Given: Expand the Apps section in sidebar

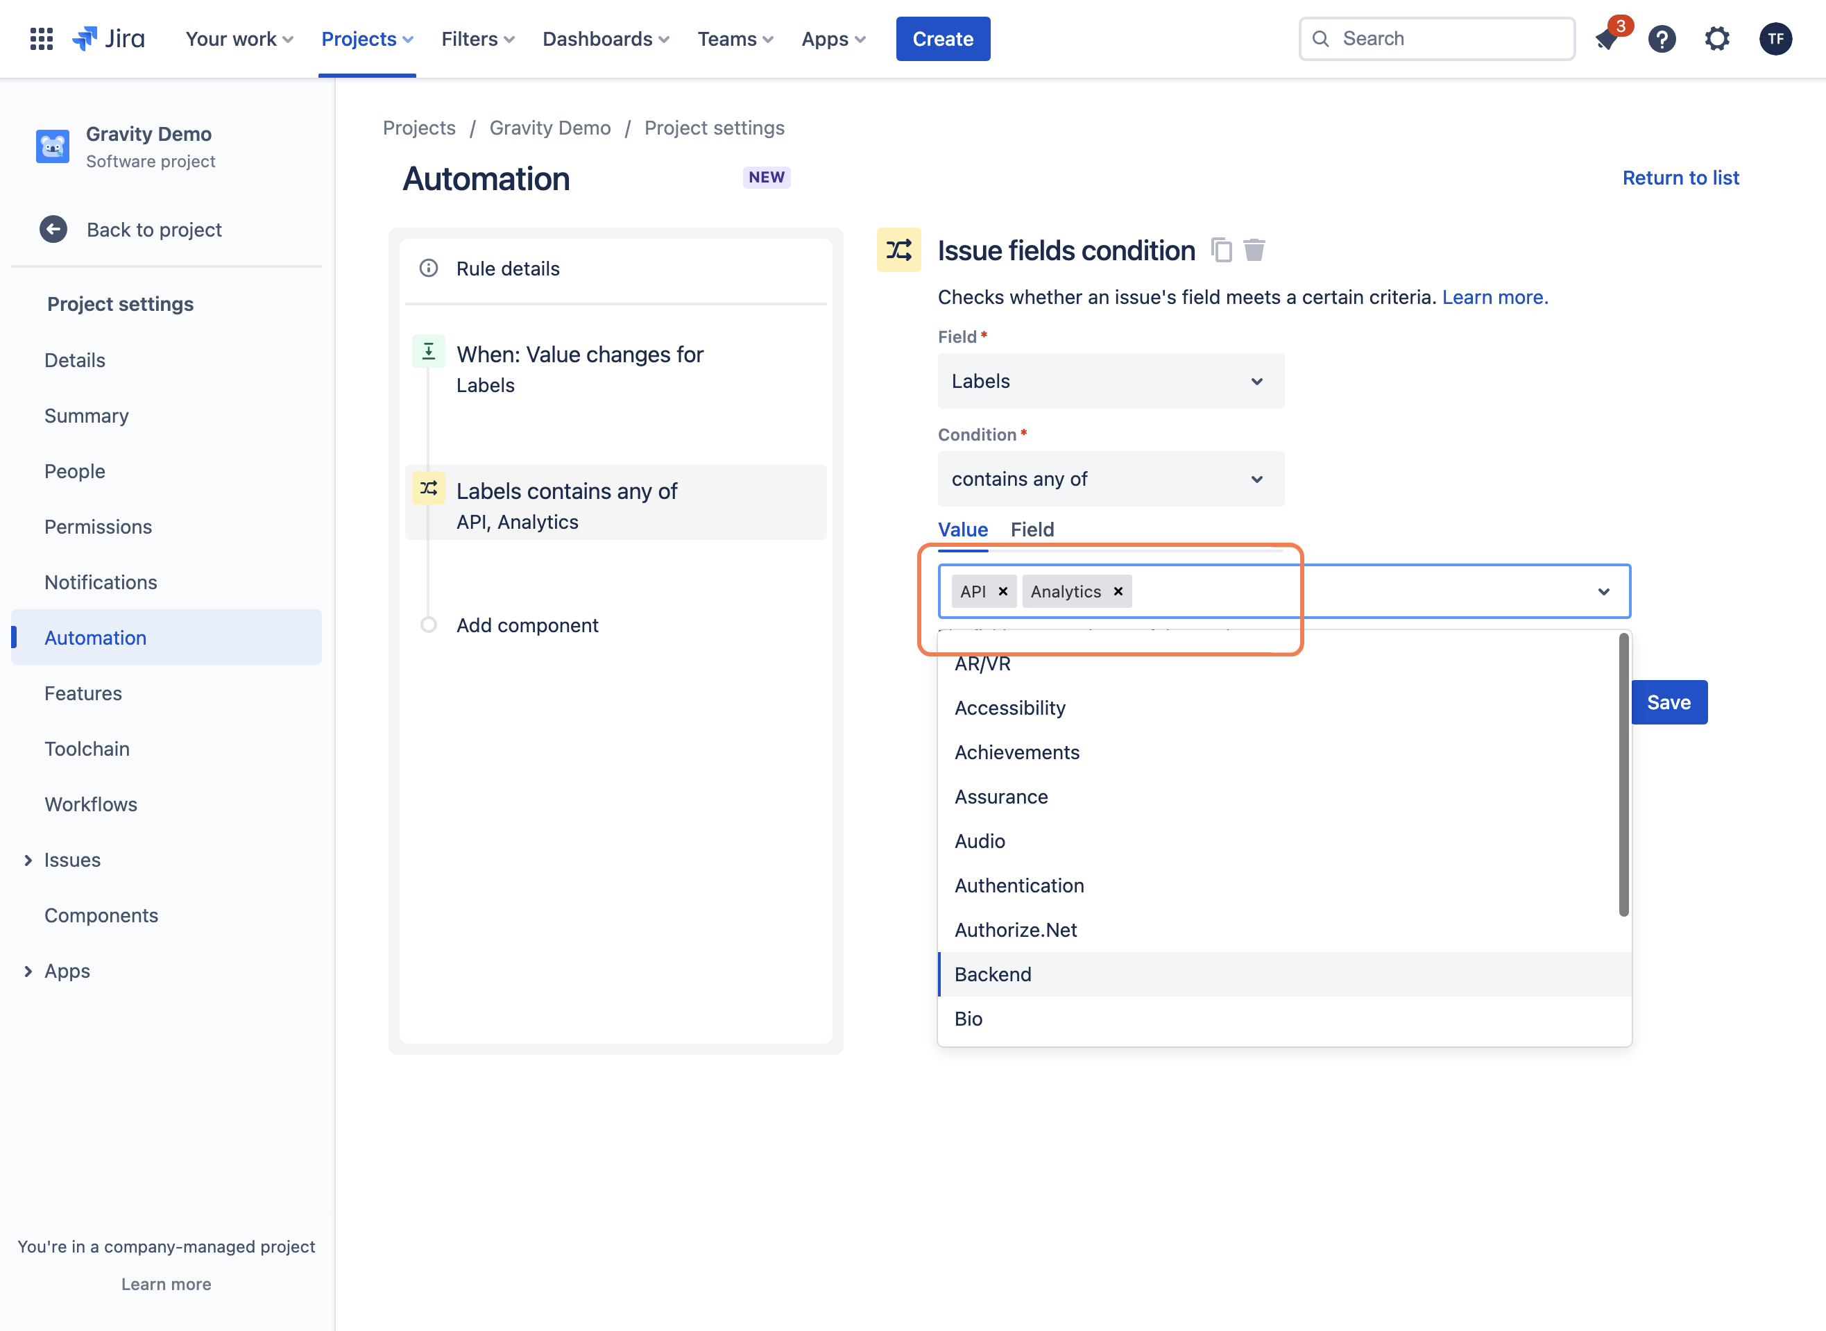Looking at the screenshot, I should (x=28, y=972).
